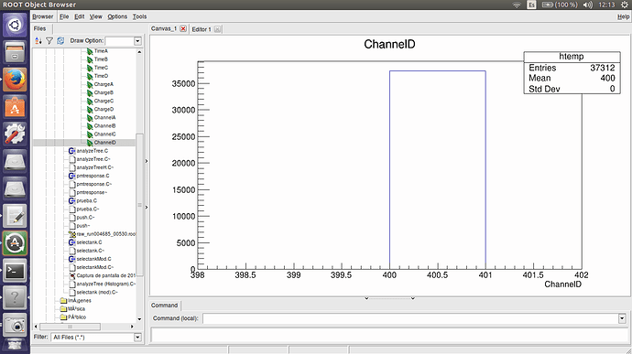This screenshot has height=354, width=632.
Task: Open Firefox from the Ubuntu launcher
Action: (x=15, y=79)
